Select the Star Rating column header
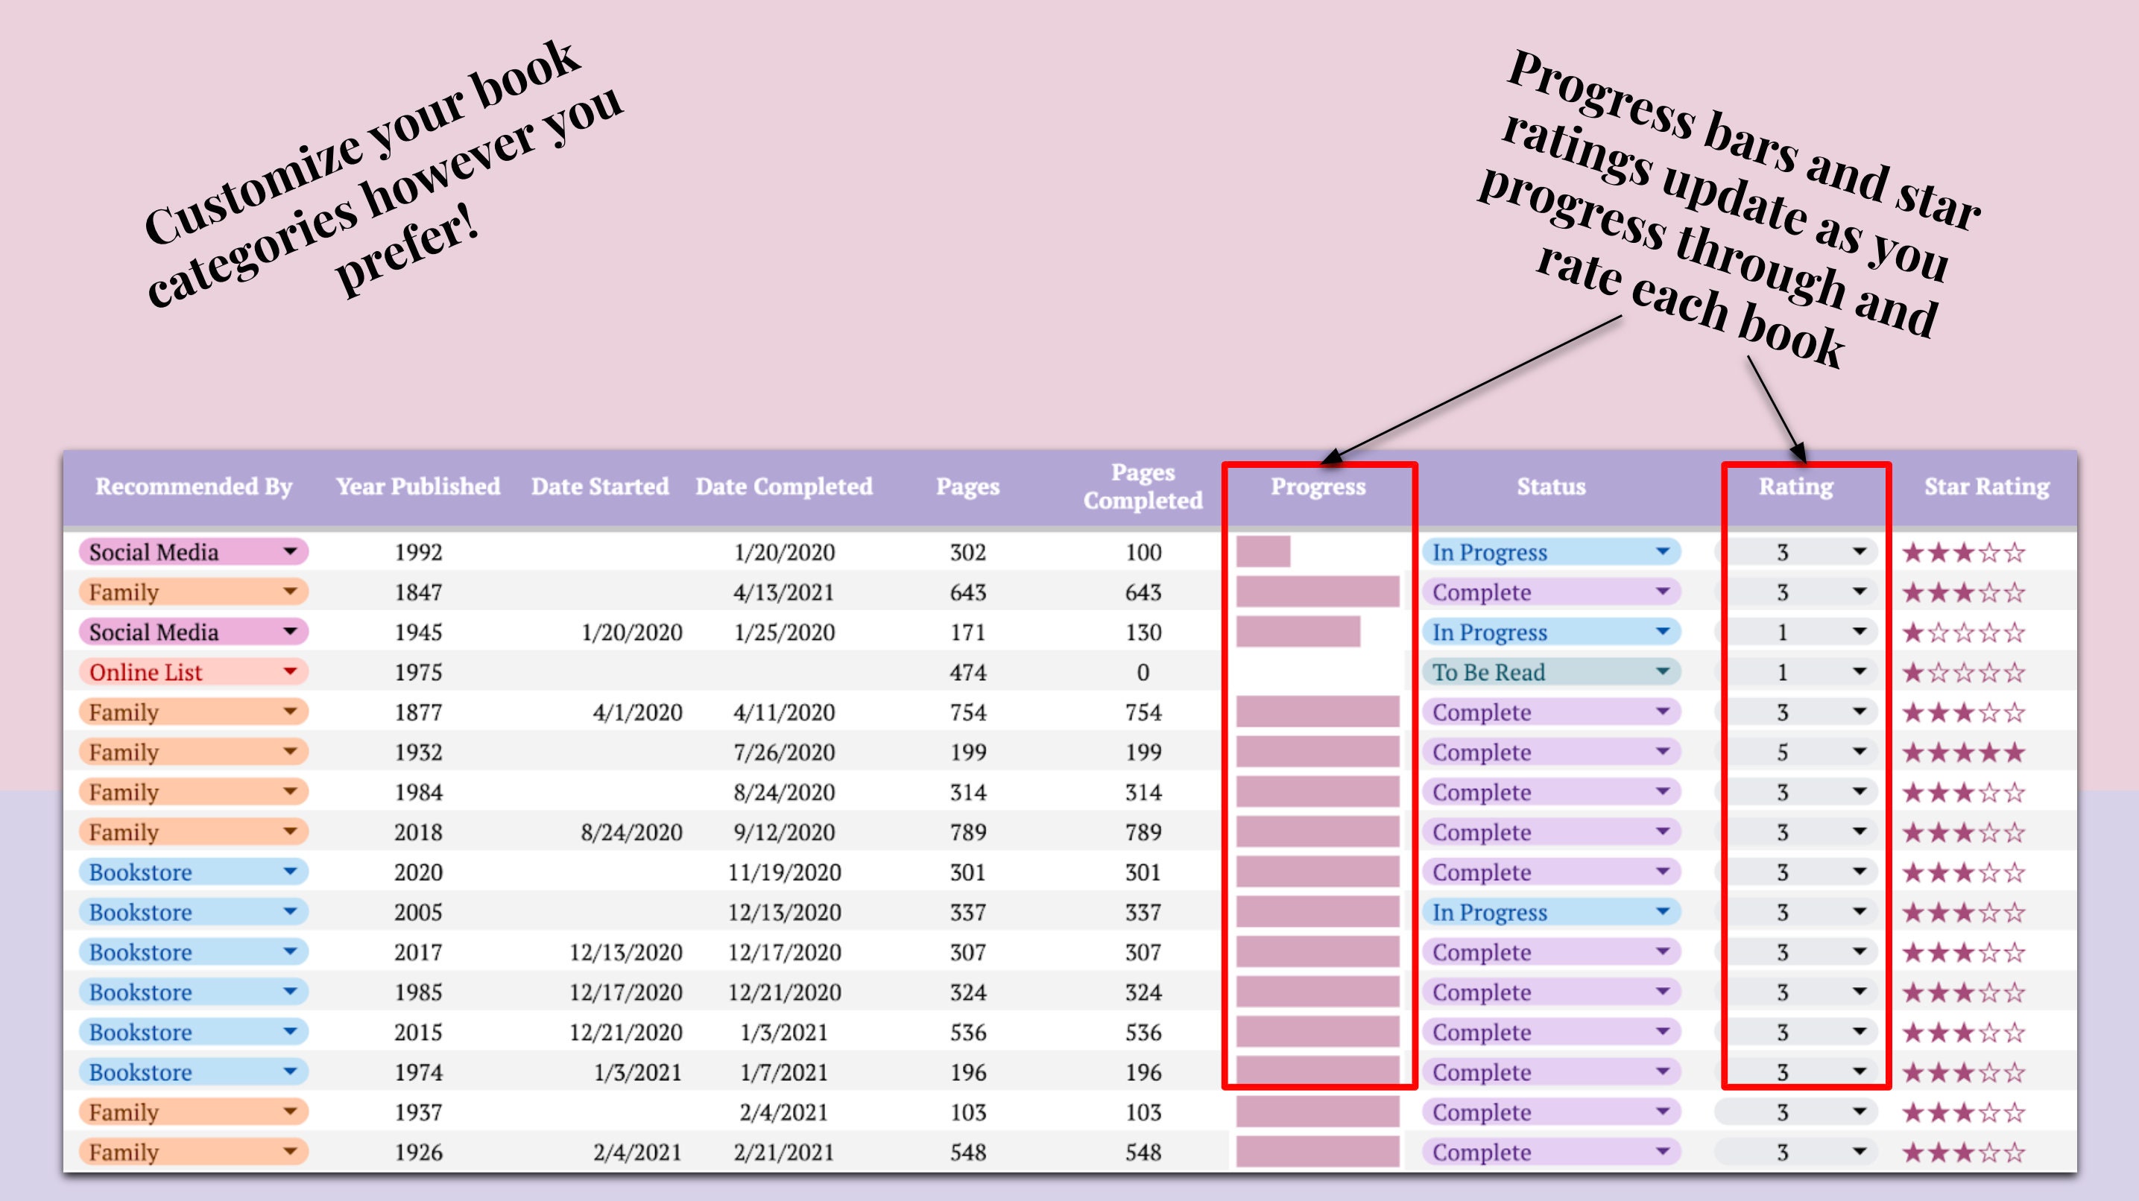The width and height of the screenshot is (2139, 1201). click(1985, 487)
